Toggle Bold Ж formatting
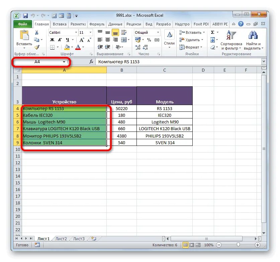 [x=52, y=39]
